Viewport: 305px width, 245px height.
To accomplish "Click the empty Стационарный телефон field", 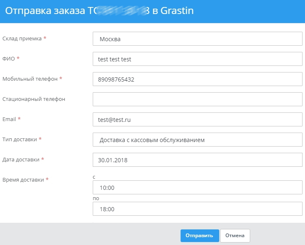I will (197, 99).
